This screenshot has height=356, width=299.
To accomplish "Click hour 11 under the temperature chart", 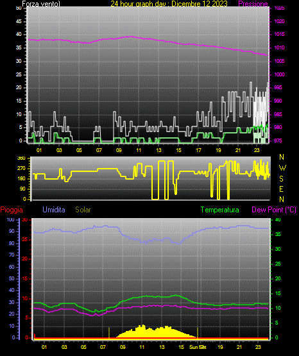I will point(142,347).
